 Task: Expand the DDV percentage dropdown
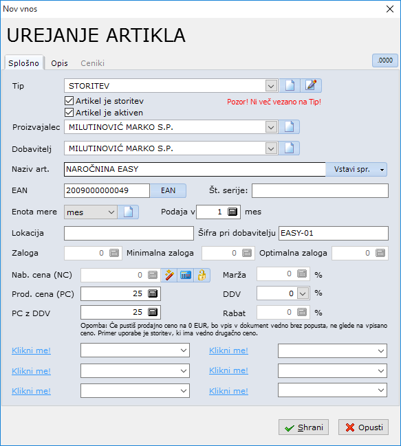tap(303, 293)
